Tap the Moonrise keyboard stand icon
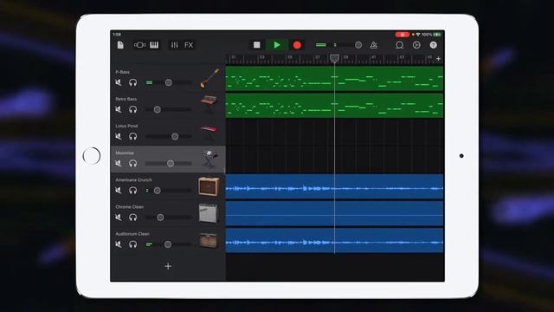 209,159
